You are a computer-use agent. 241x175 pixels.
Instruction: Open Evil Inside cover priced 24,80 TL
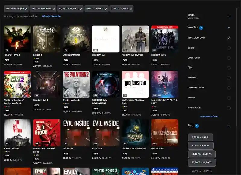106,133
